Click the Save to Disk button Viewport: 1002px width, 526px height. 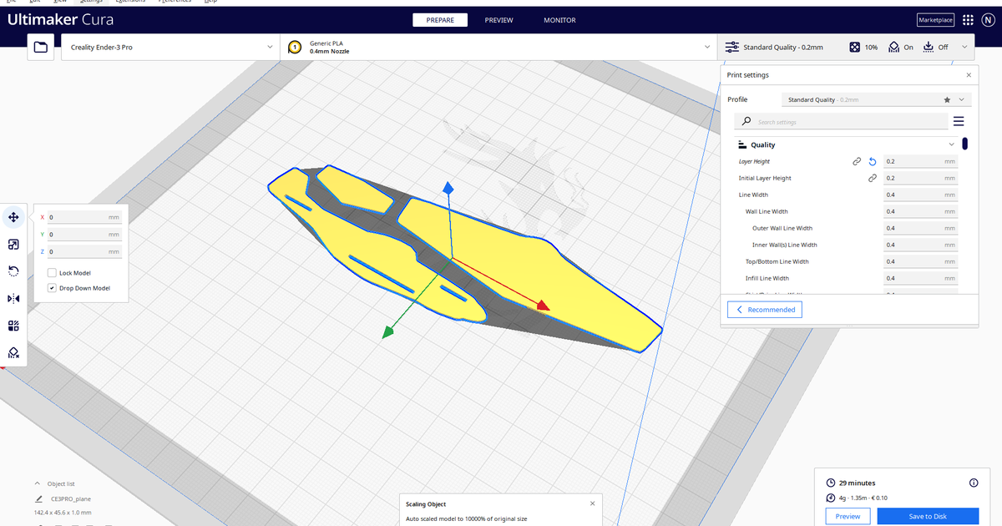click(927, 517)
